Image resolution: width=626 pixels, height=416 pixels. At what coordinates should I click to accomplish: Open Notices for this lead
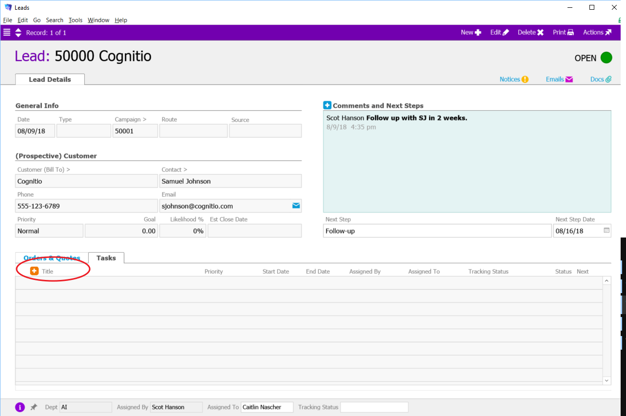point(514,79)
